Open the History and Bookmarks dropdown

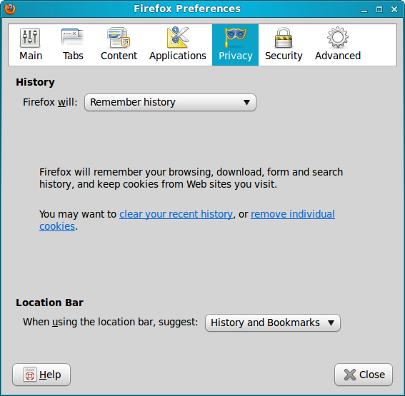[273, 323]
